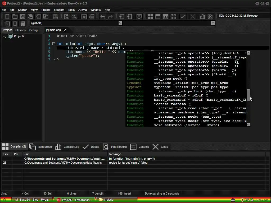Click the Profile bar-chart icon in the top toolbar
Screen dimensions: 271x203
(x=202, y=17)
